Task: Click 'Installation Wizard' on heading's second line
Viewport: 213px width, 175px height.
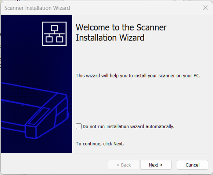Action: tap(110, 38)
